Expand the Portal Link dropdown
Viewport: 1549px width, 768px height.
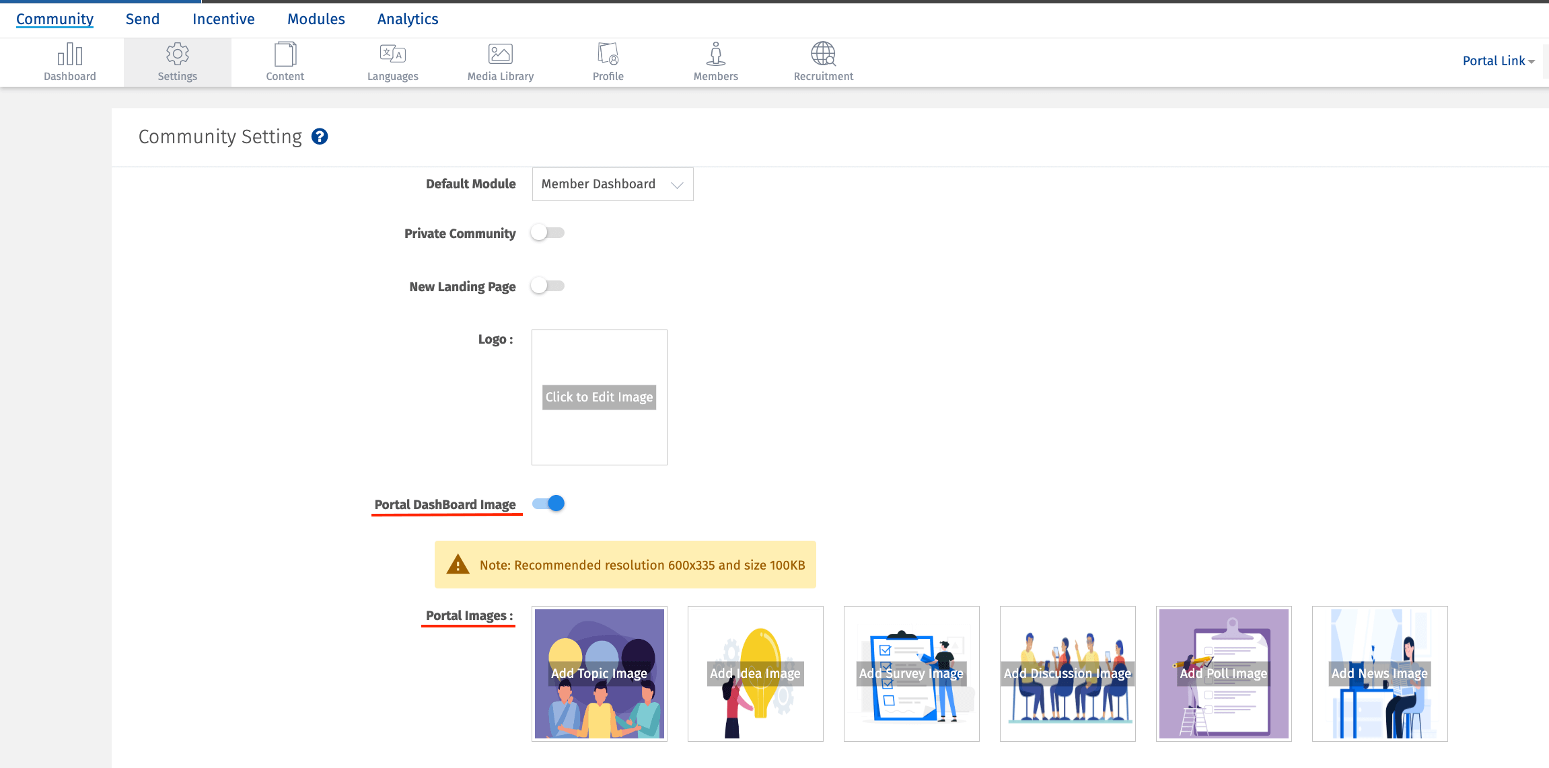point(1499,61)
